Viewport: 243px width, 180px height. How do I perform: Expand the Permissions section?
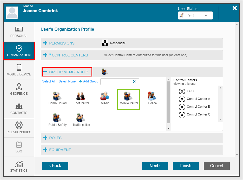pos(62,43)
